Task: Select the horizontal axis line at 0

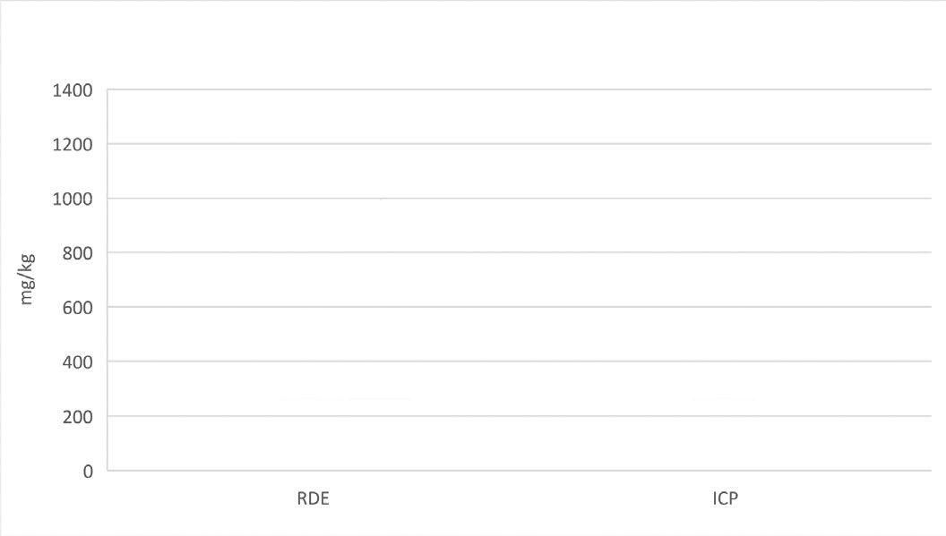Action: pyautogui.click(x=520, y=470)
